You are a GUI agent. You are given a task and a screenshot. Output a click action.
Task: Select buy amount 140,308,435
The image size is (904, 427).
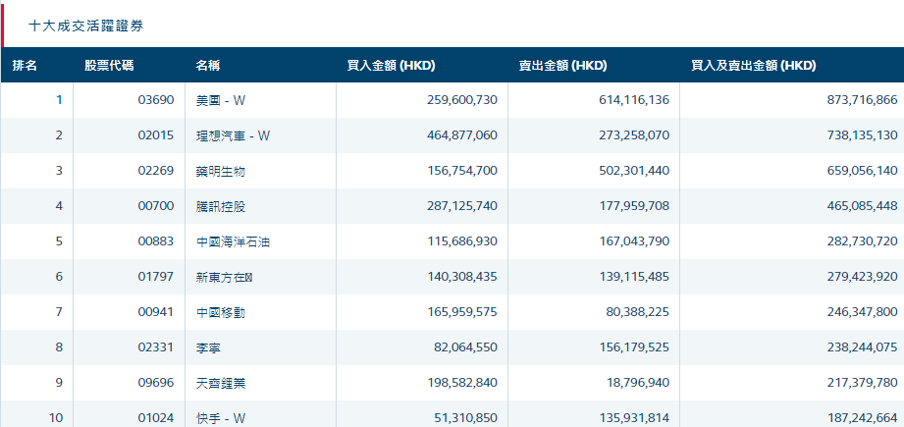point(462,277)
